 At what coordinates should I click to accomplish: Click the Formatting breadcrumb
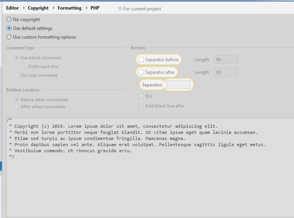click(x=69, y=8)
